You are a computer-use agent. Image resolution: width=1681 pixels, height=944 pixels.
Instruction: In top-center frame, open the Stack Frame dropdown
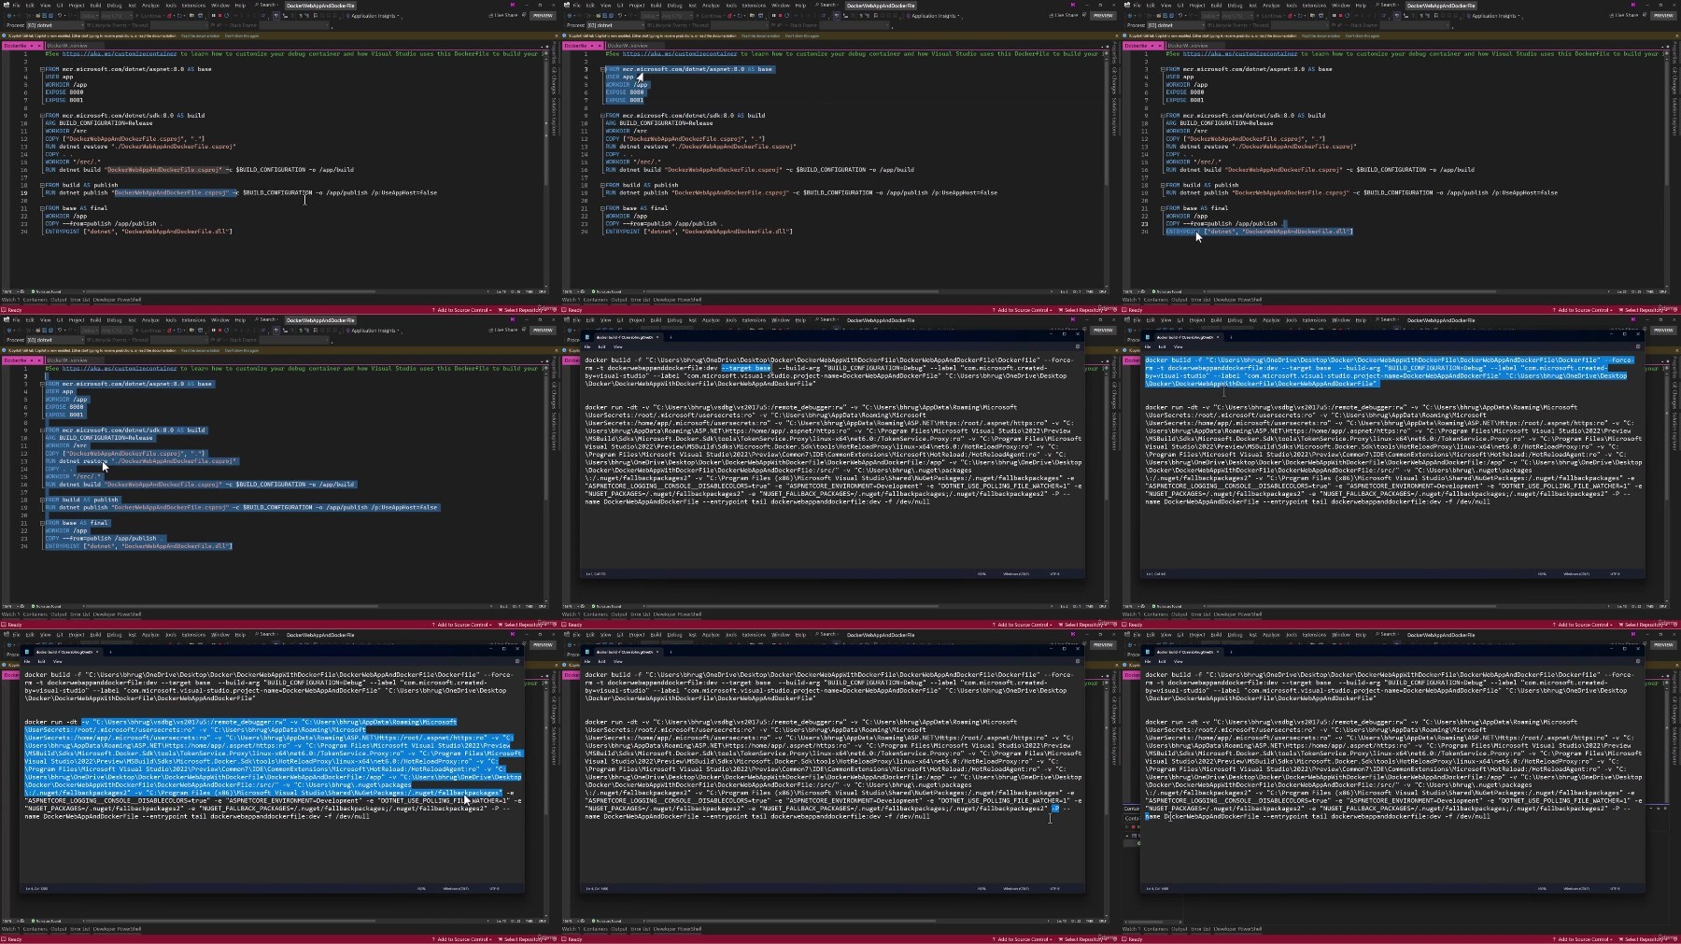855,25
